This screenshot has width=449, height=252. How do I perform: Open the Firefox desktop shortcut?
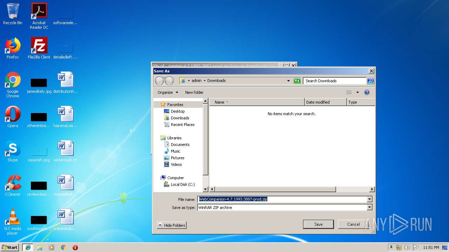click(x=13, y=48)
